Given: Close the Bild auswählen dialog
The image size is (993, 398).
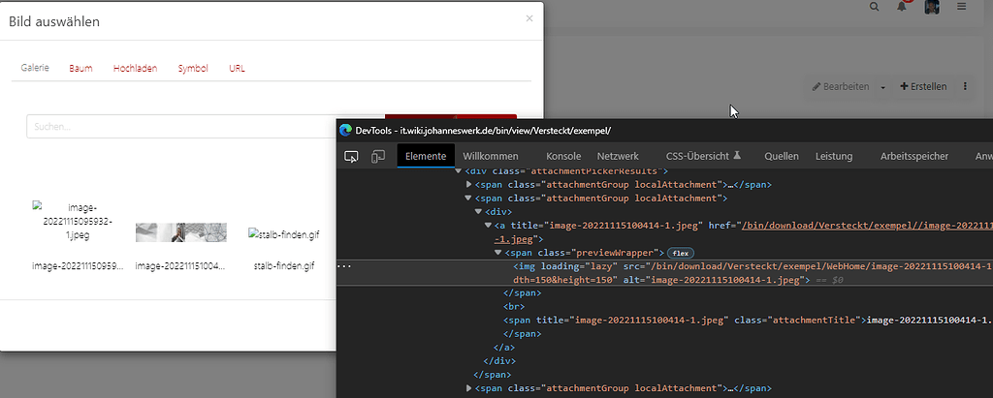Looking at the screenshot, I should tap(529, 18).
